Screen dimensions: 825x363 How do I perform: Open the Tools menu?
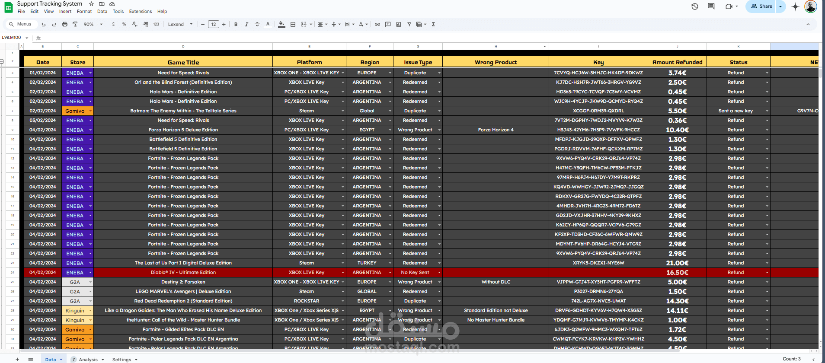[x=118, y=12]
